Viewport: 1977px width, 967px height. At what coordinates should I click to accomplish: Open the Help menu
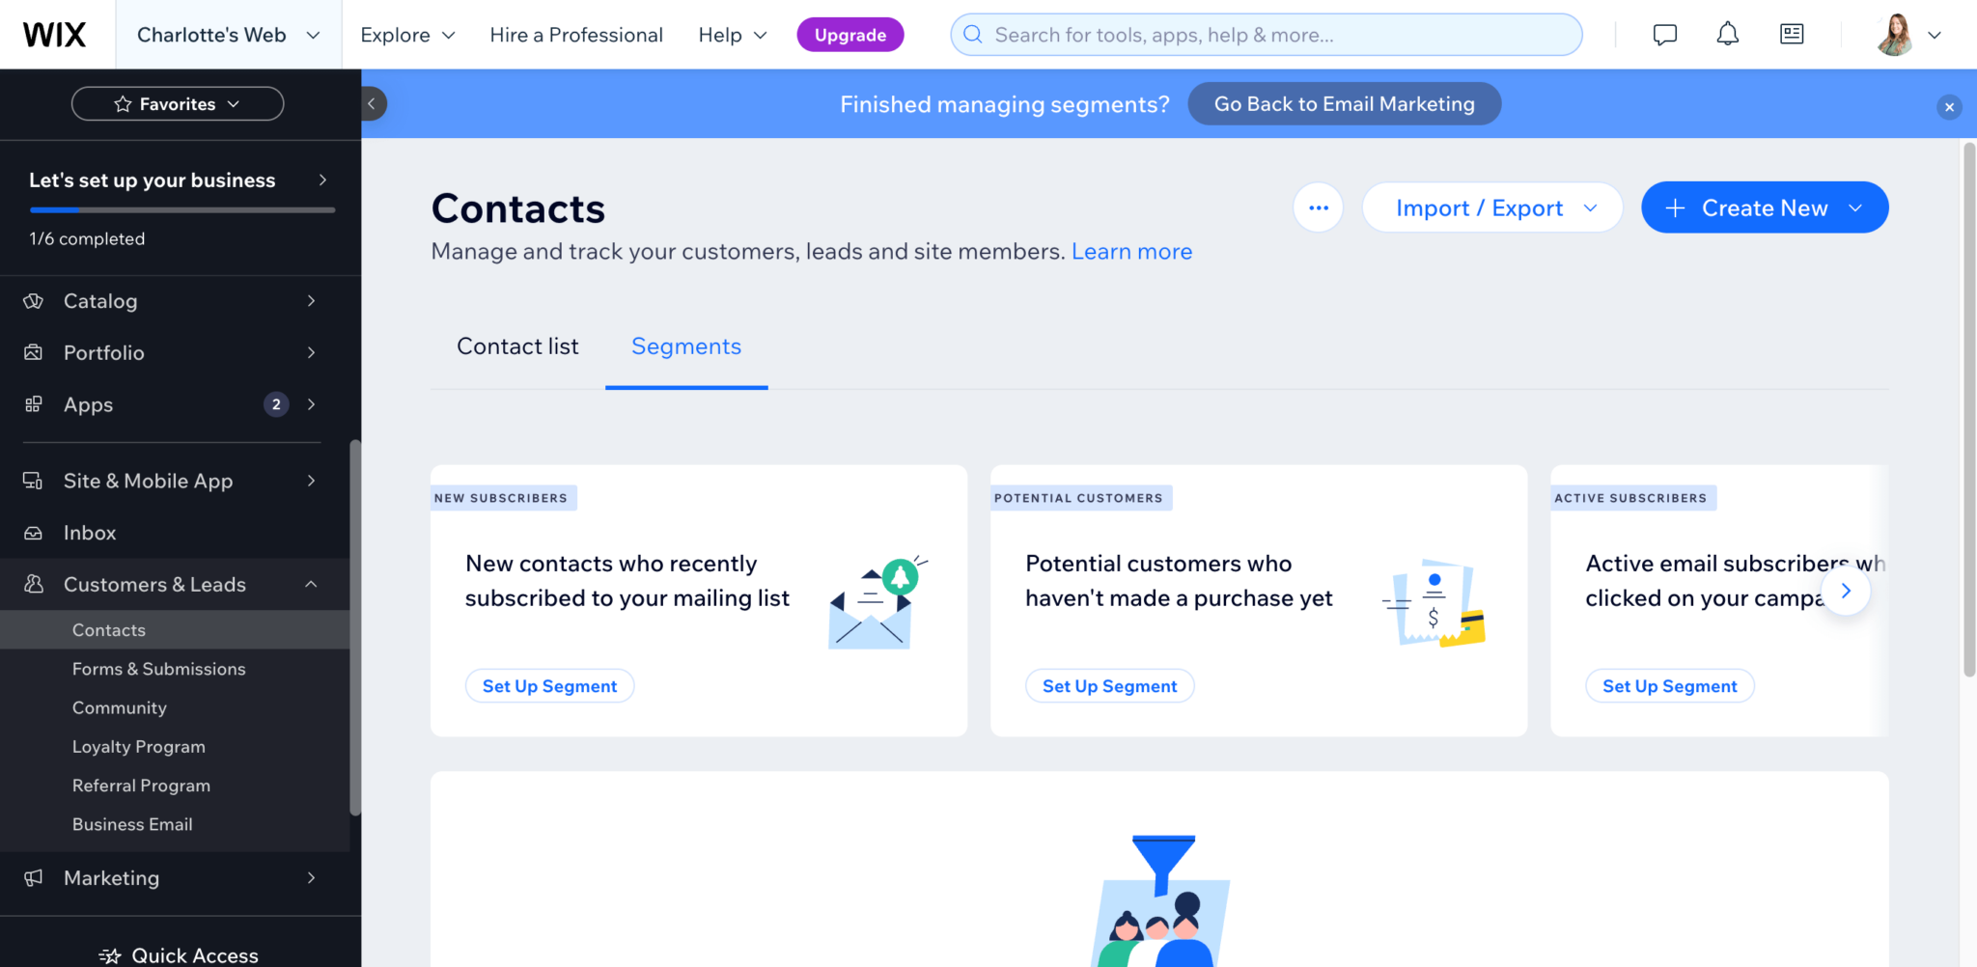731,34
